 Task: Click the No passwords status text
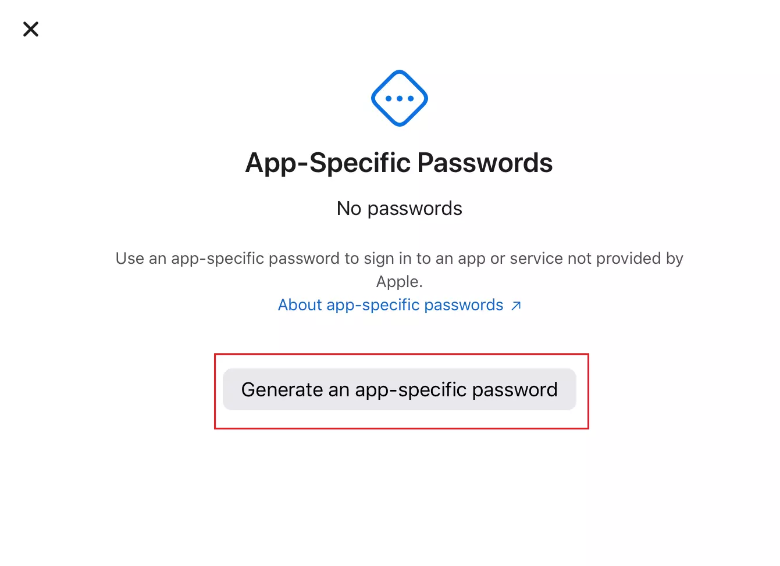point(400,209)
